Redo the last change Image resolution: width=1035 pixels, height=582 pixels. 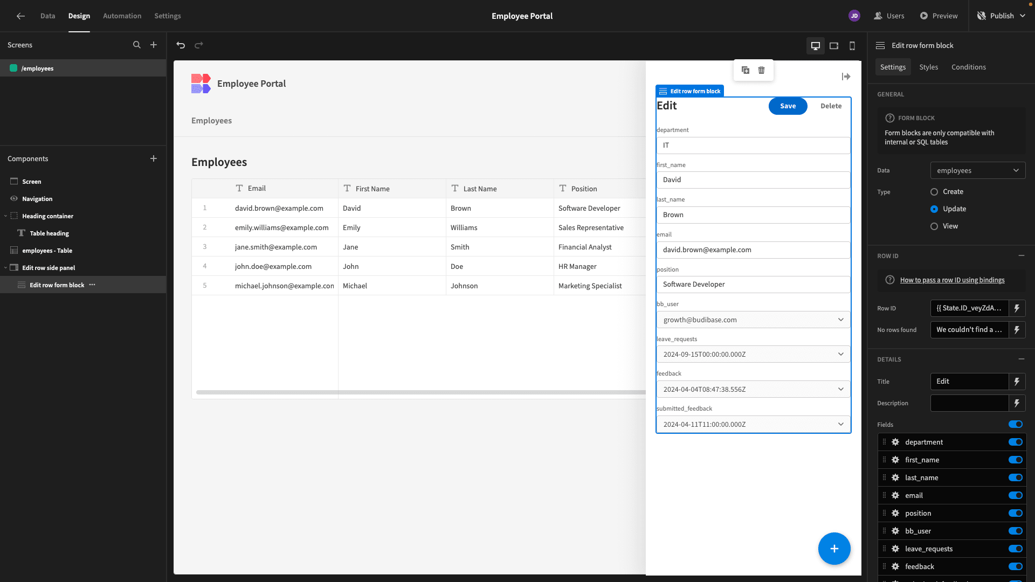[x=199, y=45]
